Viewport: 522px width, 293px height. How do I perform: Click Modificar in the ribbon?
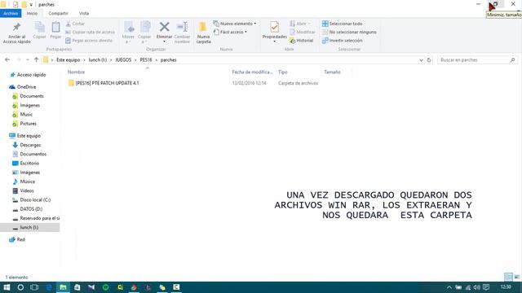coord(303,32)
